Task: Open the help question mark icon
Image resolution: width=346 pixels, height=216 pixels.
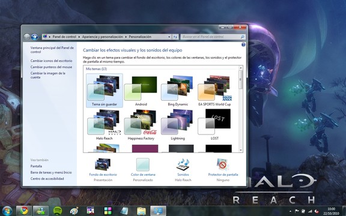Action: click(x=243, y=45)
